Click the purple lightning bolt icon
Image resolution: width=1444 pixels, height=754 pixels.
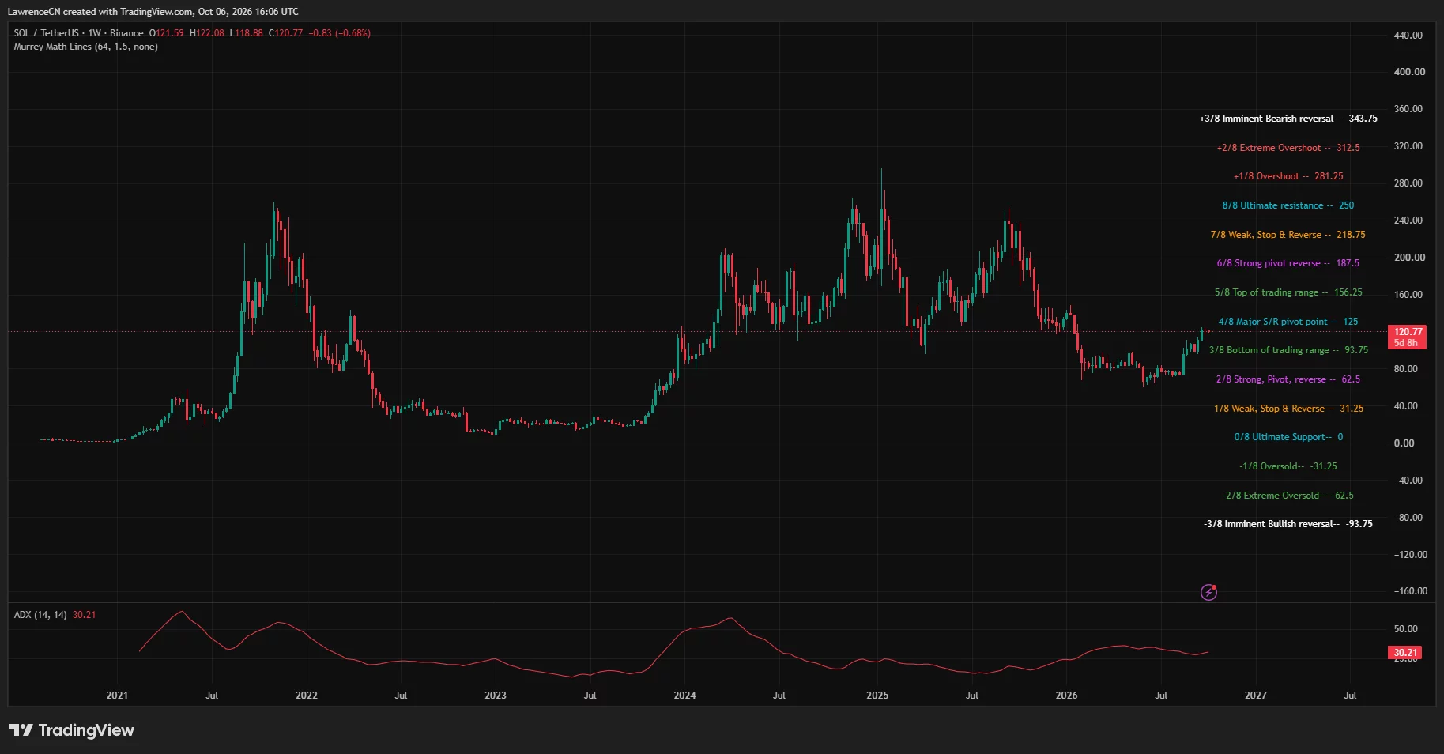1208,592
